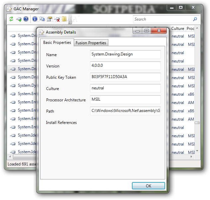Click OK in Assembly Details
This screenshot has width=210, height=200.
tap(149, 186)
